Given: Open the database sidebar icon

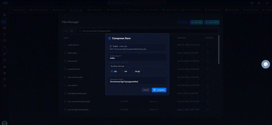Looking at the screenshot, I should pyautogui.click(x=5, y=28).
